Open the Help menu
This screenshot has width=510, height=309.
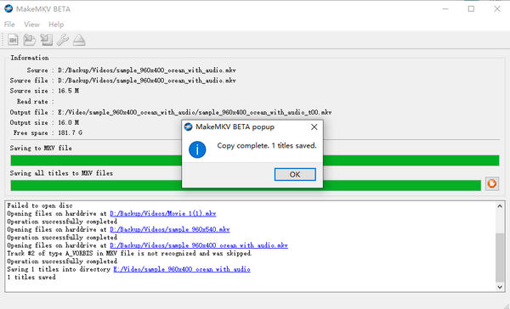(56, 25)
